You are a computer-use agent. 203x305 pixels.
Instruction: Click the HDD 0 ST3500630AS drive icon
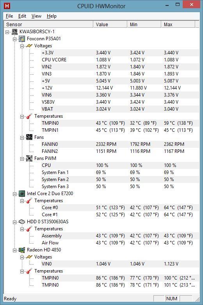point(22,222)
